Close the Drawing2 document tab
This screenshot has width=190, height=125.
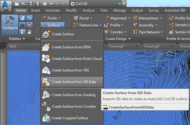click(137, 46)
